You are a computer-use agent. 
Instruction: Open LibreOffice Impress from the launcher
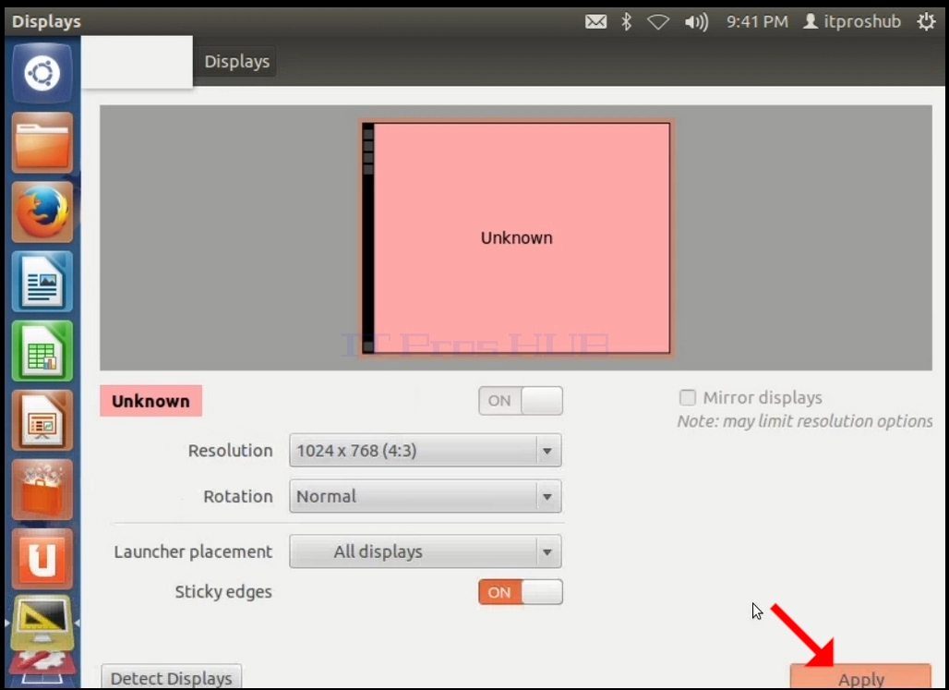(x=42, y=420)
